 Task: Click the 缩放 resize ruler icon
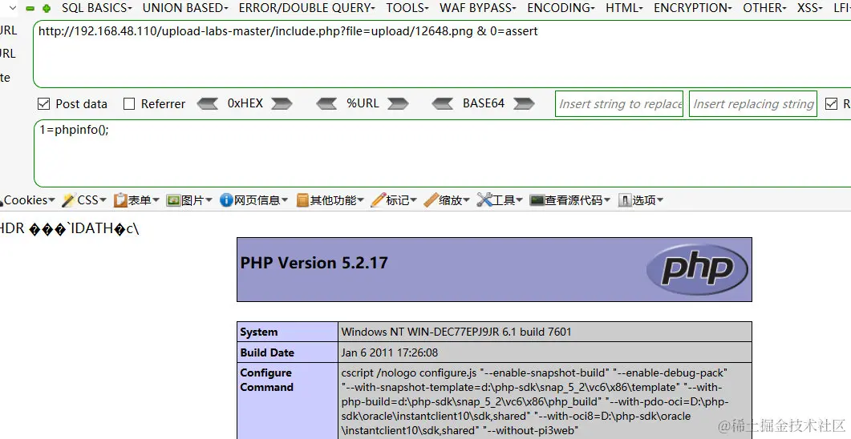pos(431,200)
